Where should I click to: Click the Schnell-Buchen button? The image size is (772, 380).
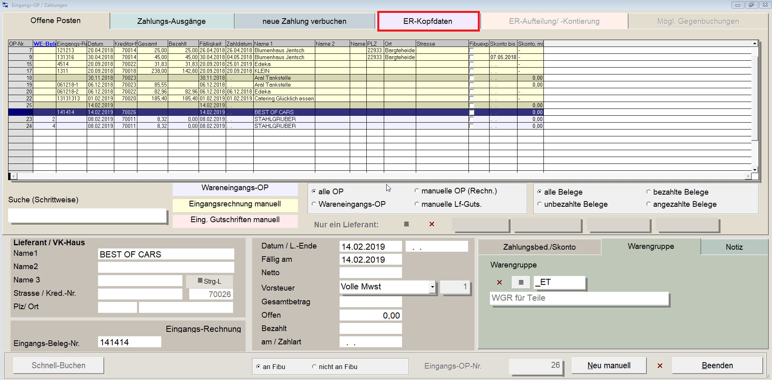click(x=59, y=365)
